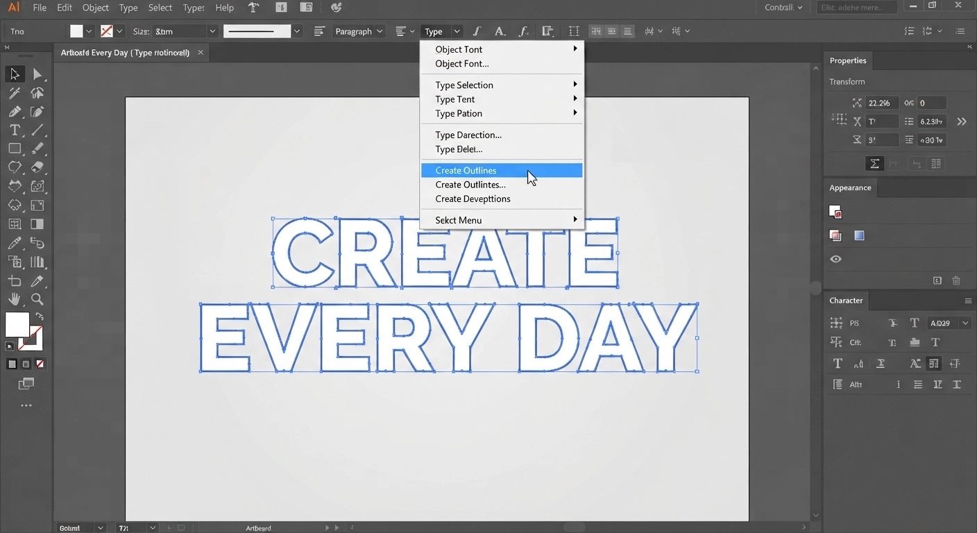Select the Type tool in toolbar
The width and height of the screenshot is (977, 533).
(x=15, y=130)
